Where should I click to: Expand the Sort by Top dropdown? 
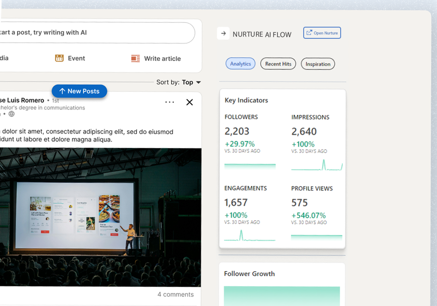tap(198, 82)
